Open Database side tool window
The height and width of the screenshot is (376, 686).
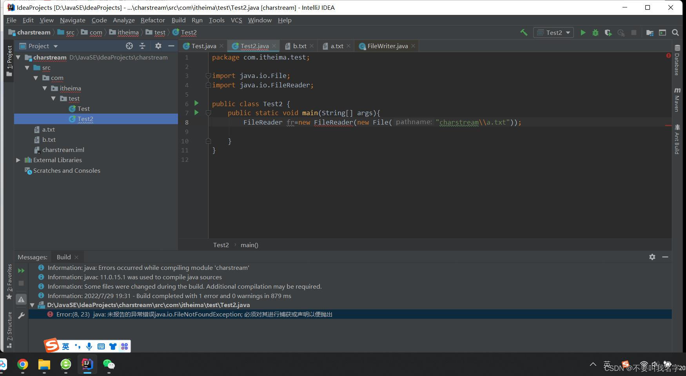(677, 60)
